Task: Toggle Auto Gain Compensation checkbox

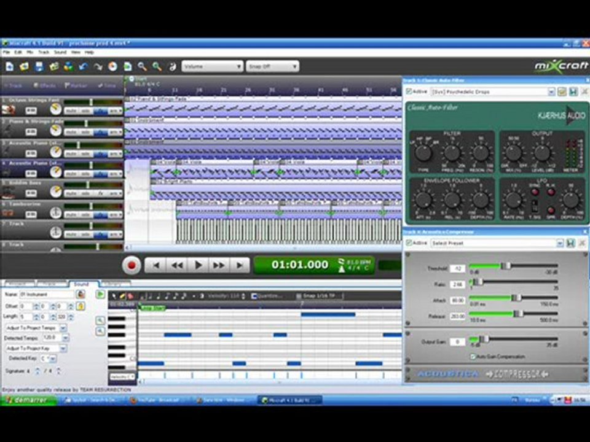Action: point(473,356)
